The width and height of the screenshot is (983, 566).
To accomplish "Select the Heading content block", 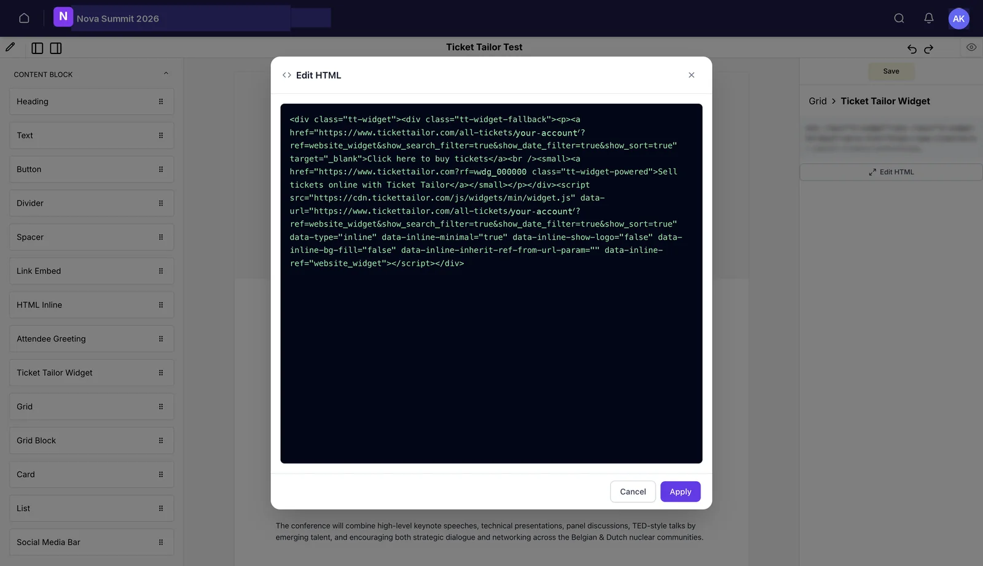I will 92,102.
